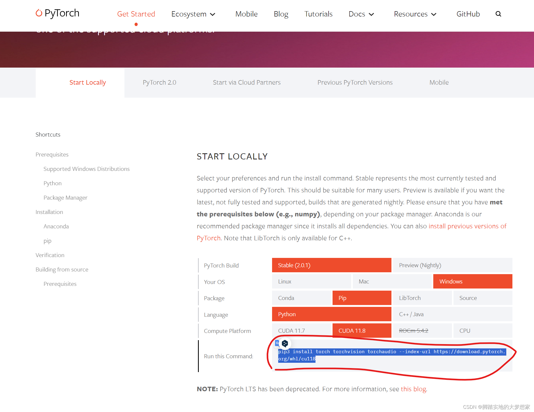Screen dimensions: 534x412
Task: Choose CPU compute platform
Action: click(x=483, y=331)
